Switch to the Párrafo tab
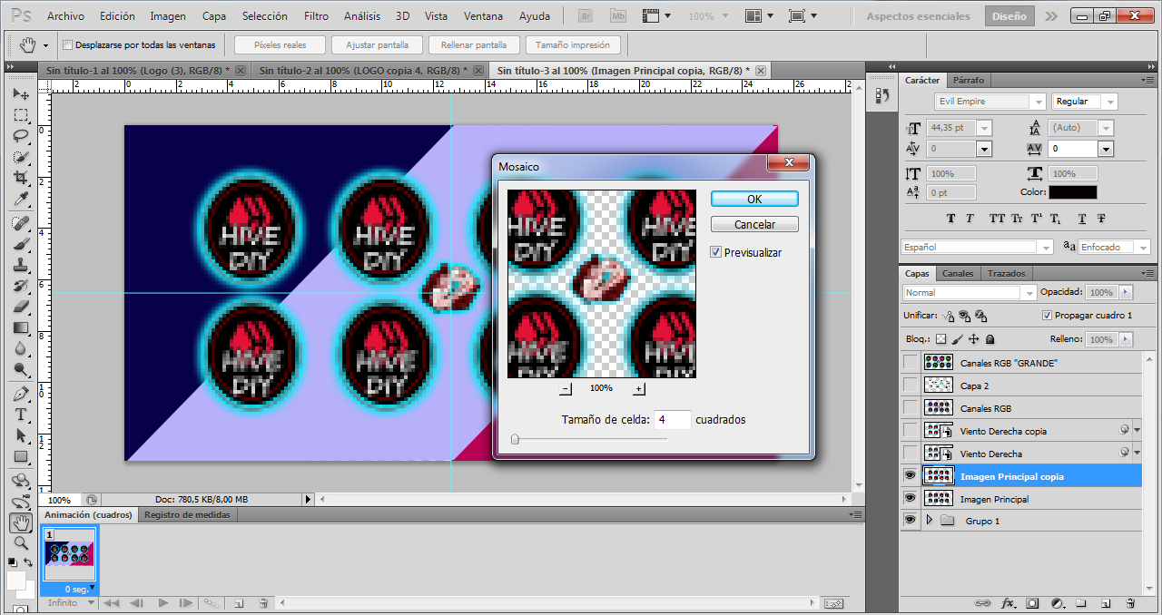Image resolution: width=1162 pixels, height=615 pixels. pyautogui.click(x=968, y=80)
